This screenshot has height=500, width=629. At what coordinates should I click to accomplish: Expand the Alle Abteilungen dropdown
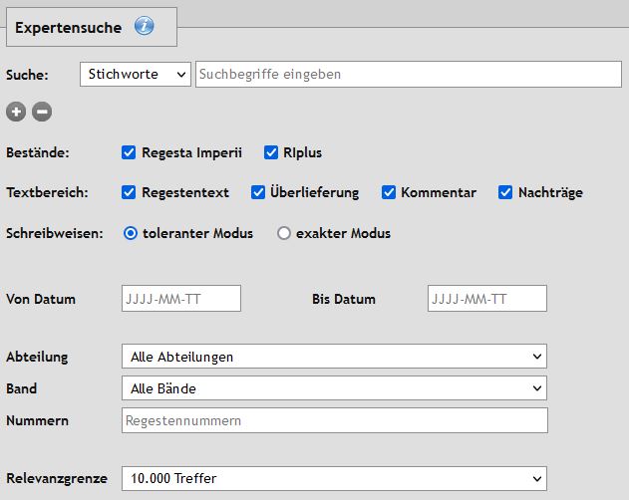pos(334,356)
